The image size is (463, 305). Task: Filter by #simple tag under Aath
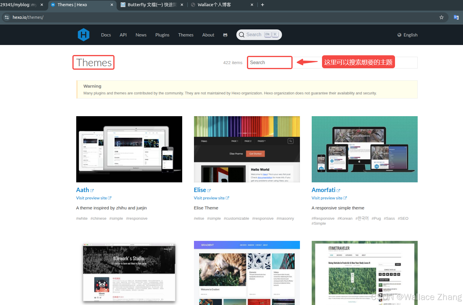pyautogui.click(x=116, y=218)
